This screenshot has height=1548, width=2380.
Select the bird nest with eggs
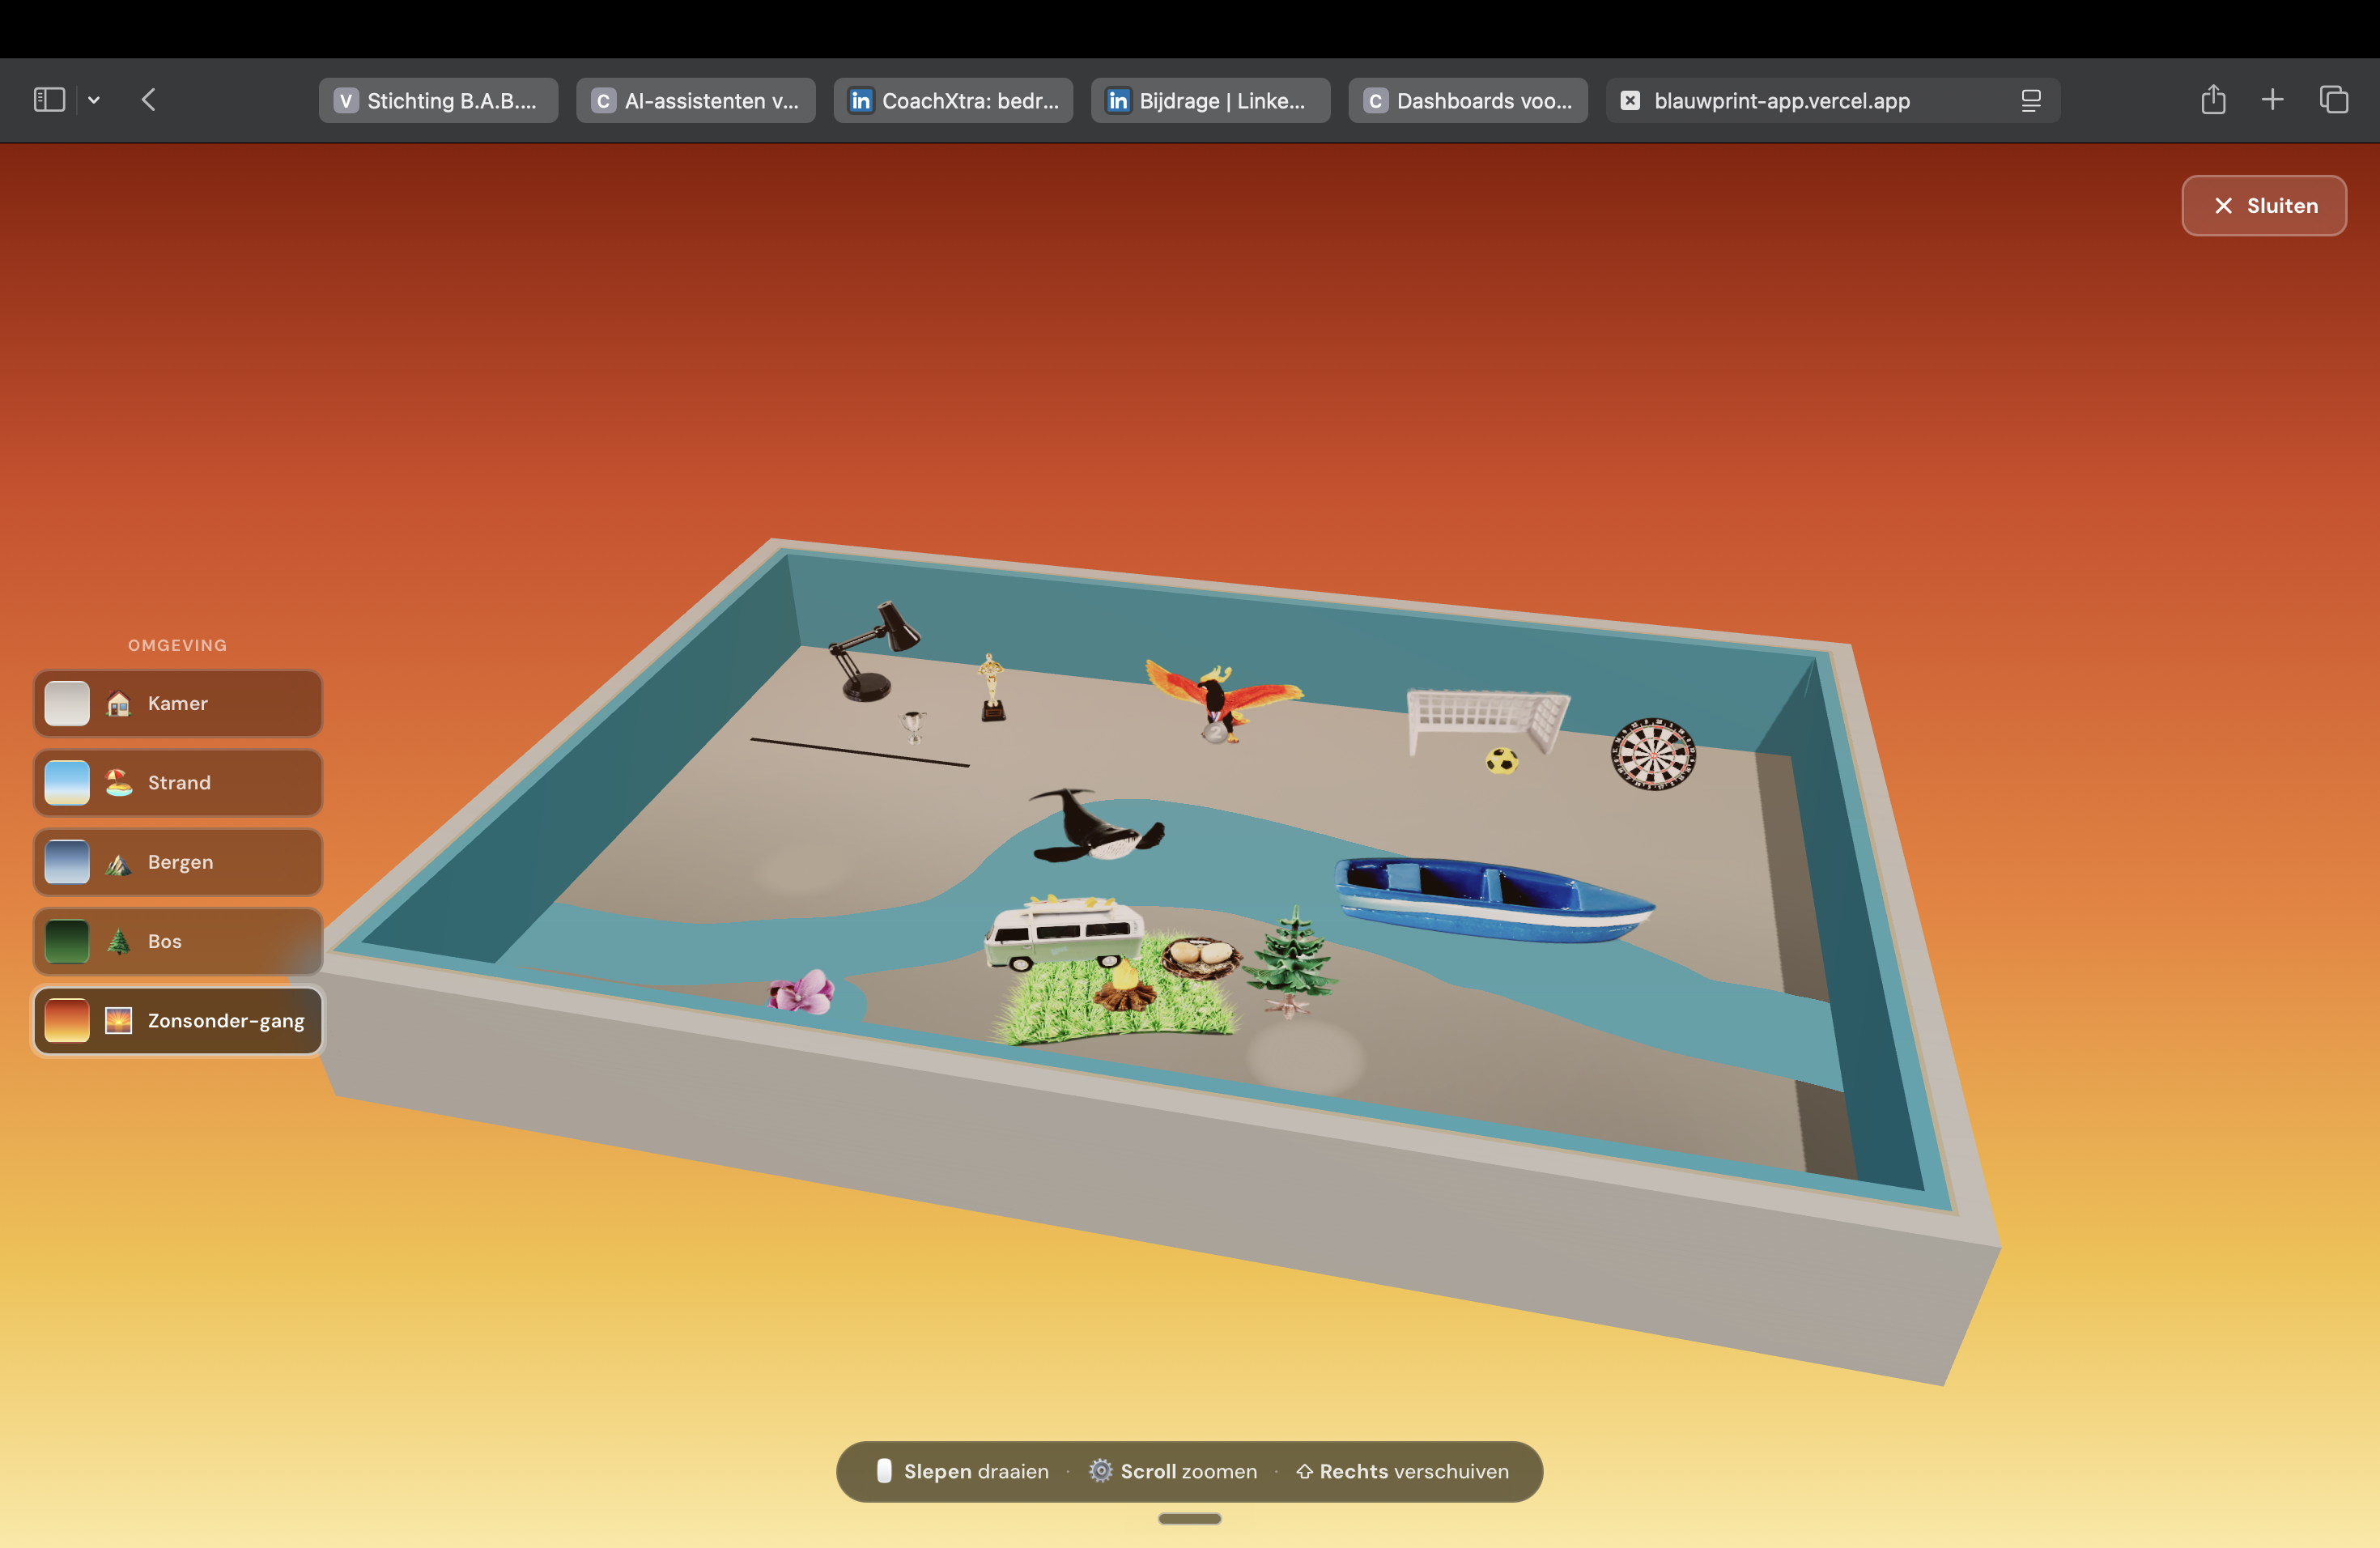[x=1201, y=957]
